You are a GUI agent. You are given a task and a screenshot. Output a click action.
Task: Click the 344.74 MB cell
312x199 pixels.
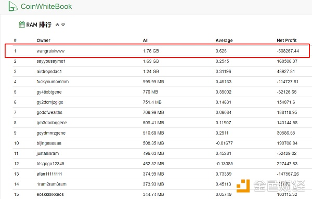[153, 194]
